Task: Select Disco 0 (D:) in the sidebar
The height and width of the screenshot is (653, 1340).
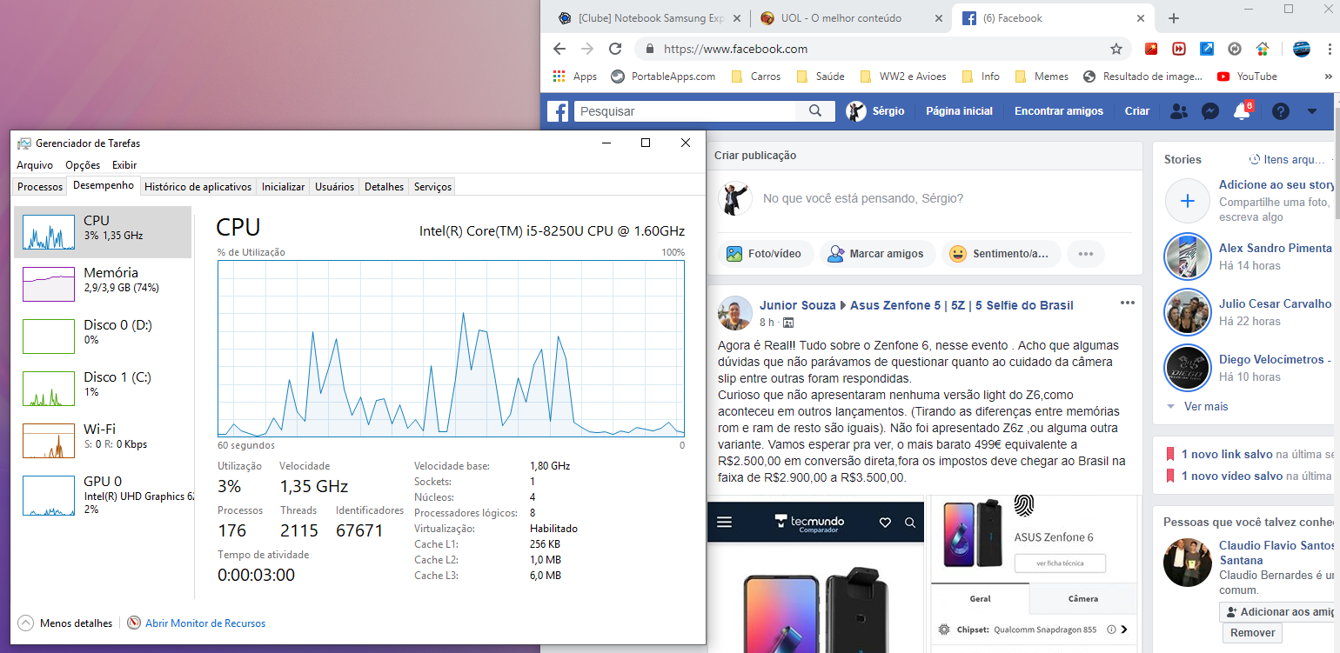Action: pyautogui.click(x=103, y=336)
